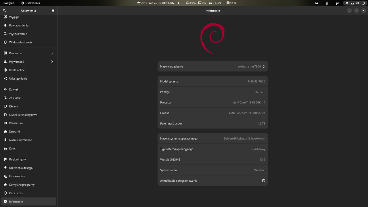Screen dimensions: 368x207
Task: Click the Kolor icon in sidebar
Action: [5, 148]
